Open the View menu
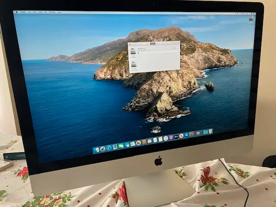Viewport: 276px width, 207px height. [x=40, y=12]
